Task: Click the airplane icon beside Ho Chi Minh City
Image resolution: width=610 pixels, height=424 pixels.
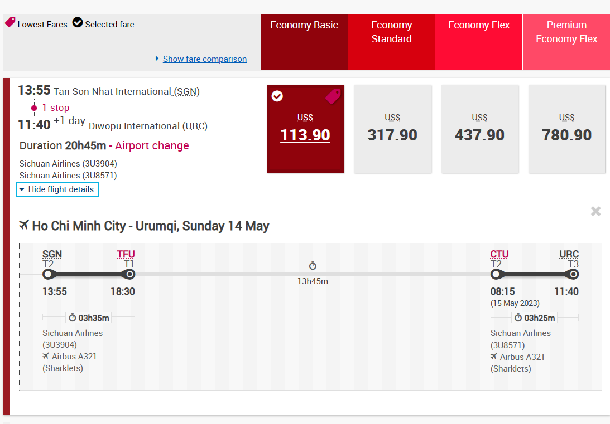Action: [x=23, y=225]
